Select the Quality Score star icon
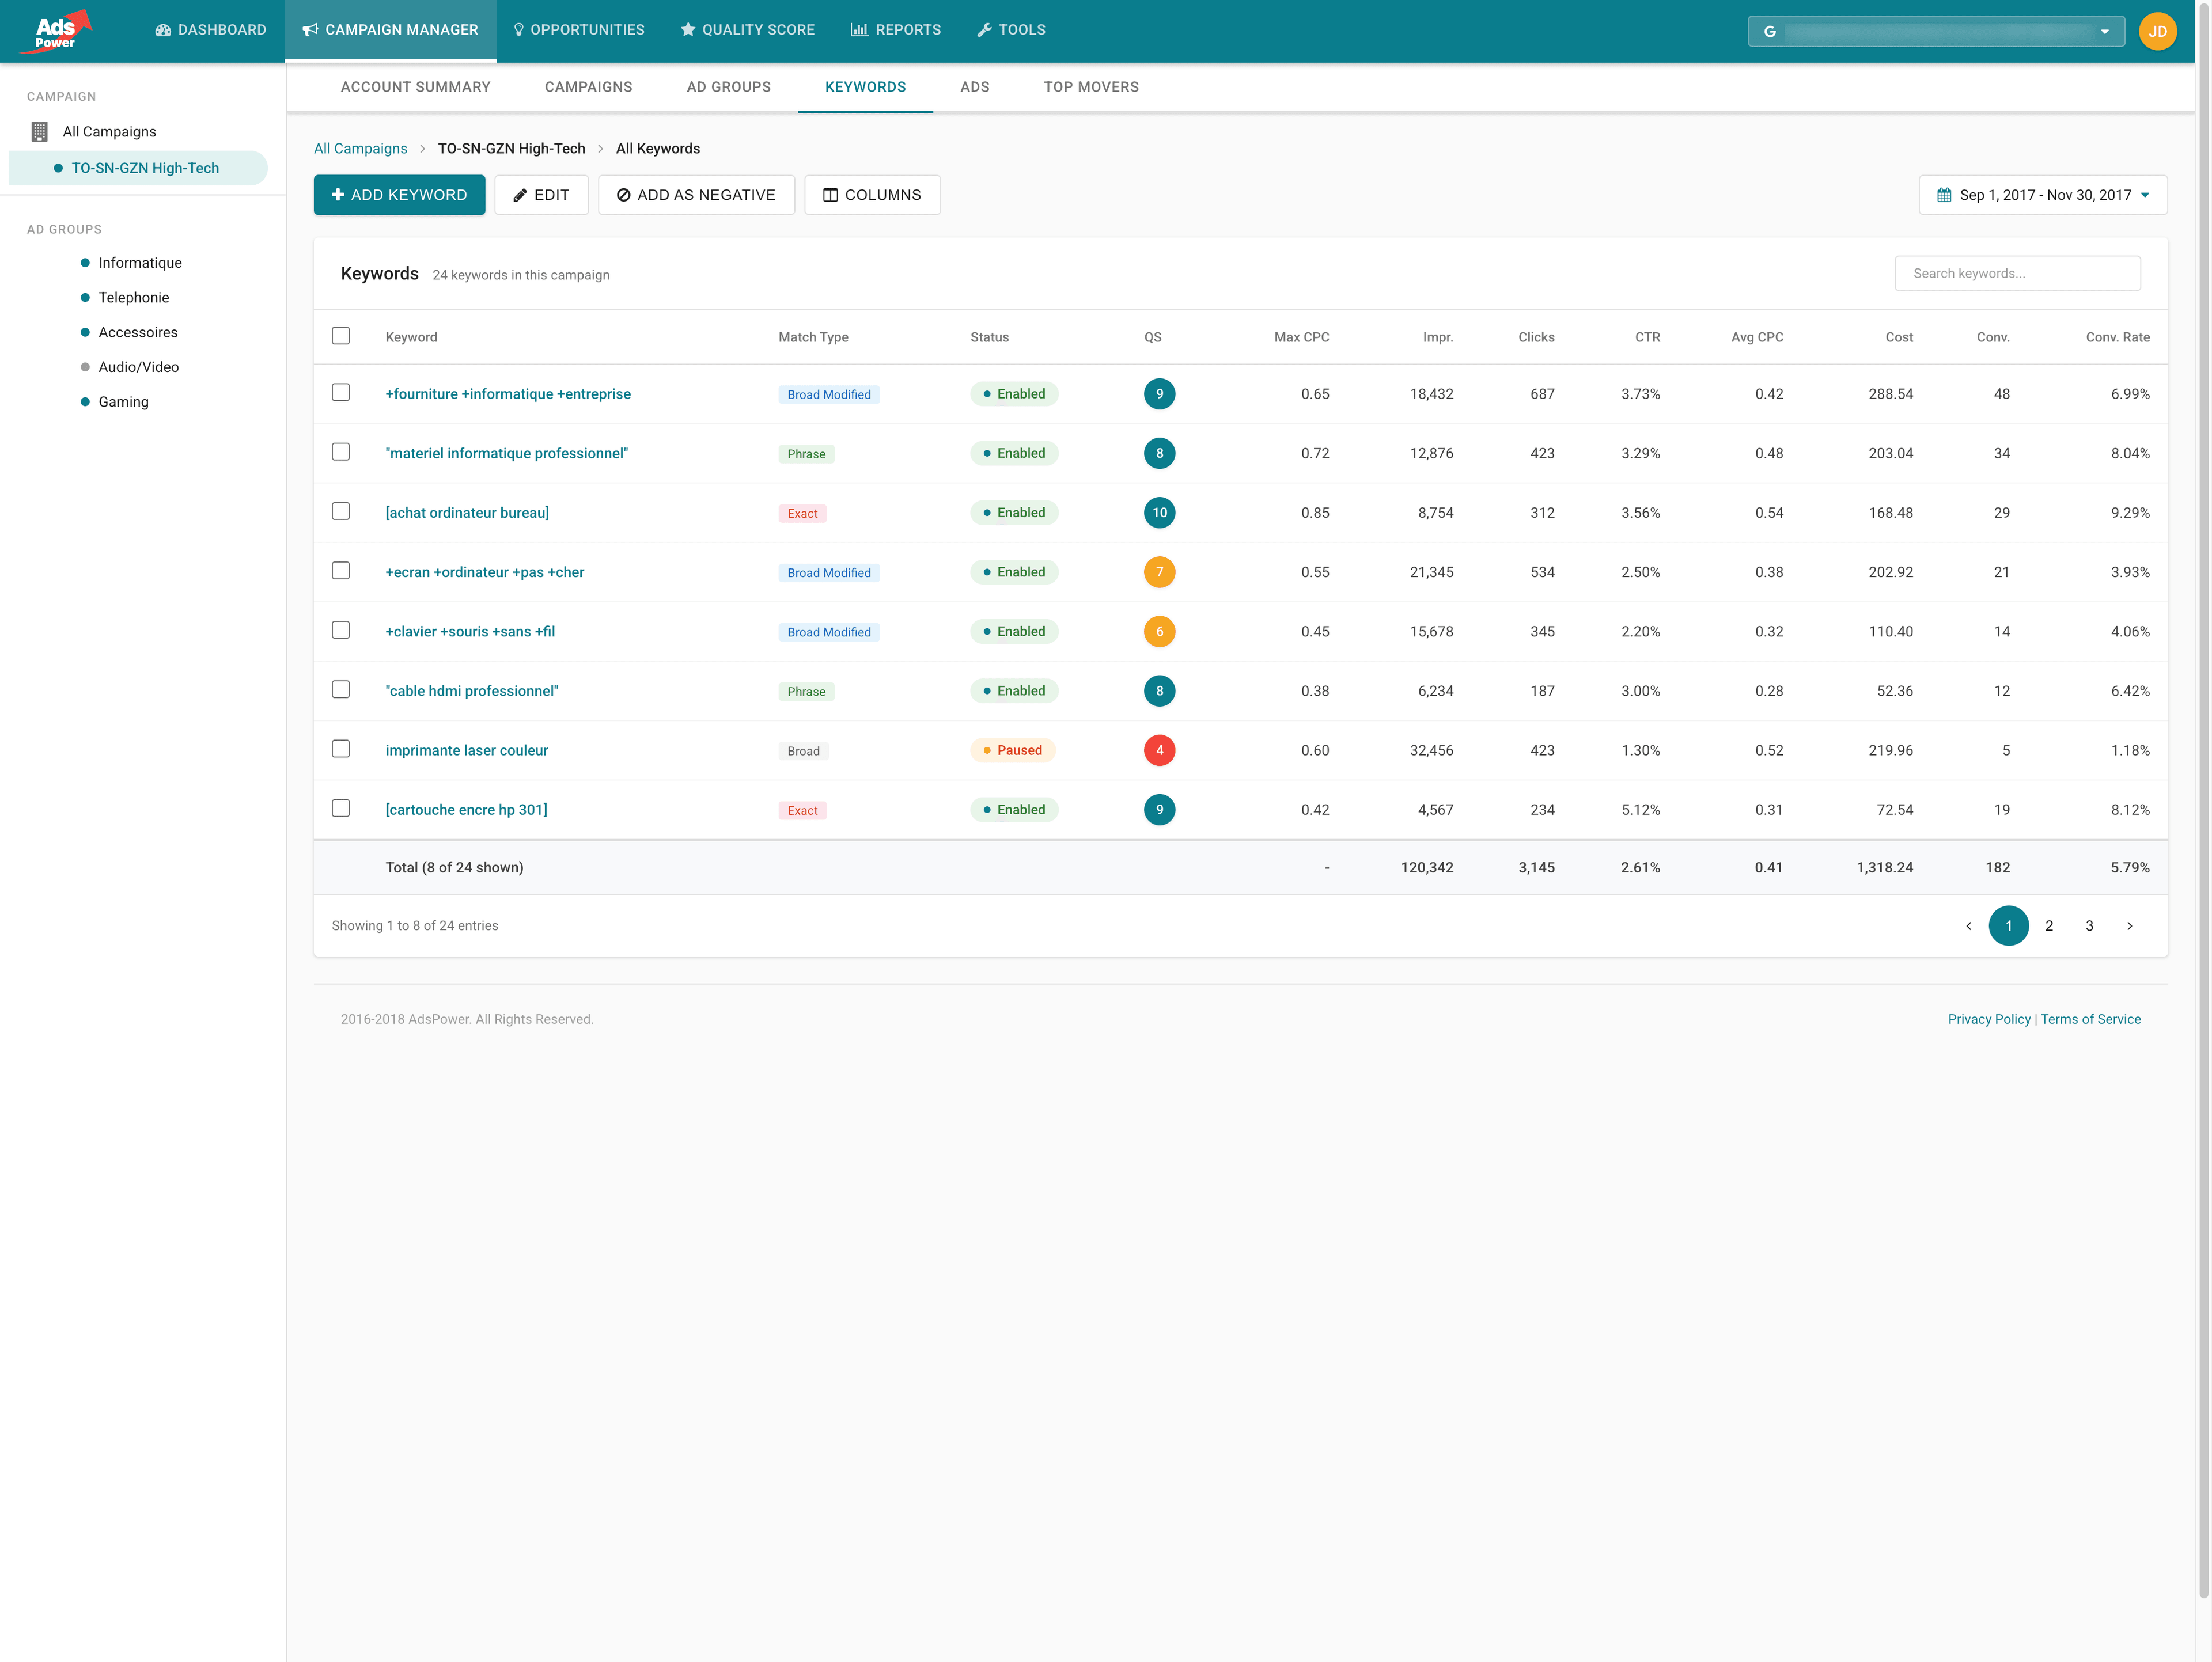Viewport: 2212px width, 1662px height. coord(687,29)
